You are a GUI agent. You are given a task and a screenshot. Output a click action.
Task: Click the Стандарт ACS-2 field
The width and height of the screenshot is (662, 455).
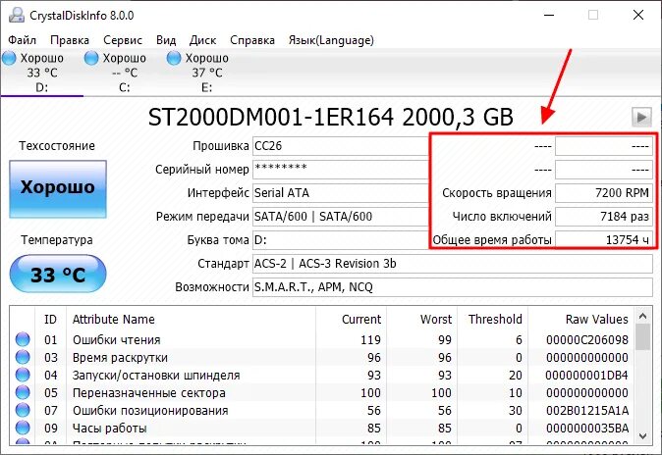[x=453, y=264]
